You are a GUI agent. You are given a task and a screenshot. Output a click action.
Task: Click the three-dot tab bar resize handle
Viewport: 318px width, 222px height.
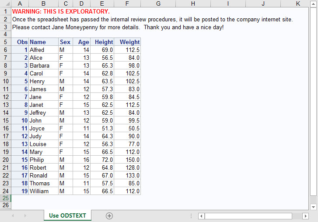coord(191,216)
